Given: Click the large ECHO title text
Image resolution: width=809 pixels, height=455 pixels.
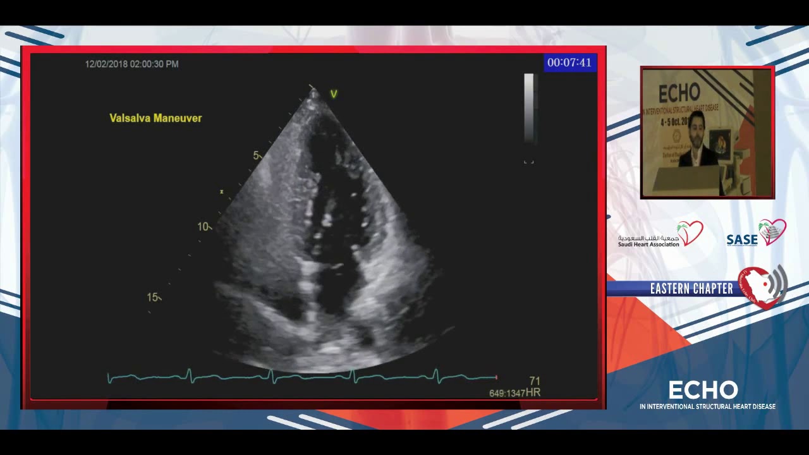Looking at the screenshot, I should (703, 390).
